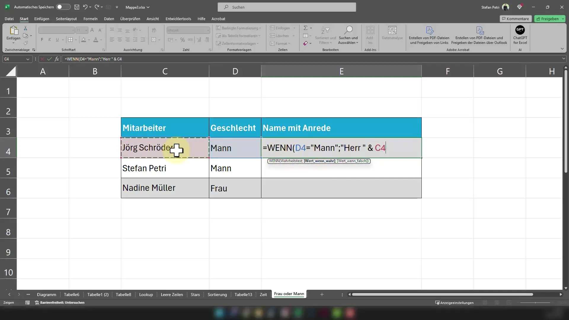The height and width of the screenshot is (320, 569).
Task: Switch to the Lookup sheet tab
Action: pos(147,294)
